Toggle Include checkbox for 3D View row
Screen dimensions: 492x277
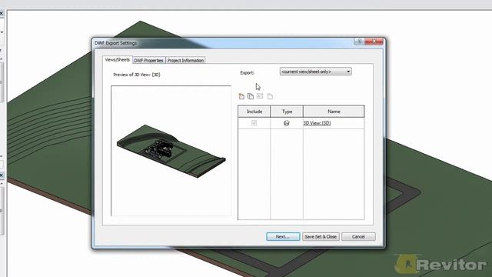pos(254,123)
